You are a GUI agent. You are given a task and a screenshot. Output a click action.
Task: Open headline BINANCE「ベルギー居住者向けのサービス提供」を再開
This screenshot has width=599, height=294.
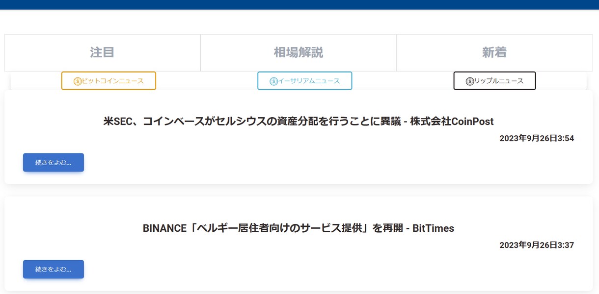pyautogui.click(x=299, y=228)
